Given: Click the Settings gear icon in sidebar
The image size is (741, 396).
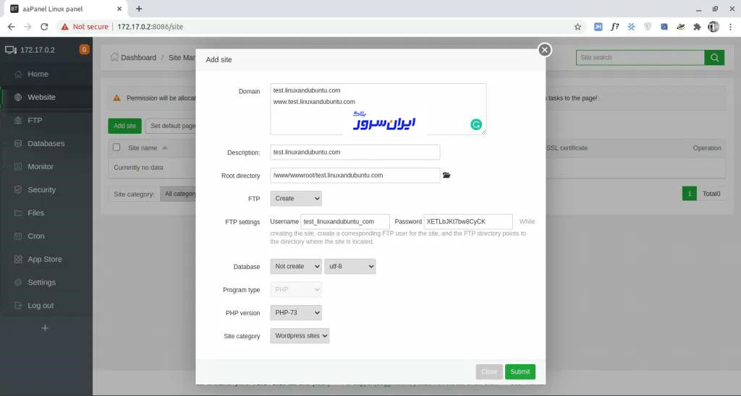Looking at the screenshot, I should pos(18,283).
